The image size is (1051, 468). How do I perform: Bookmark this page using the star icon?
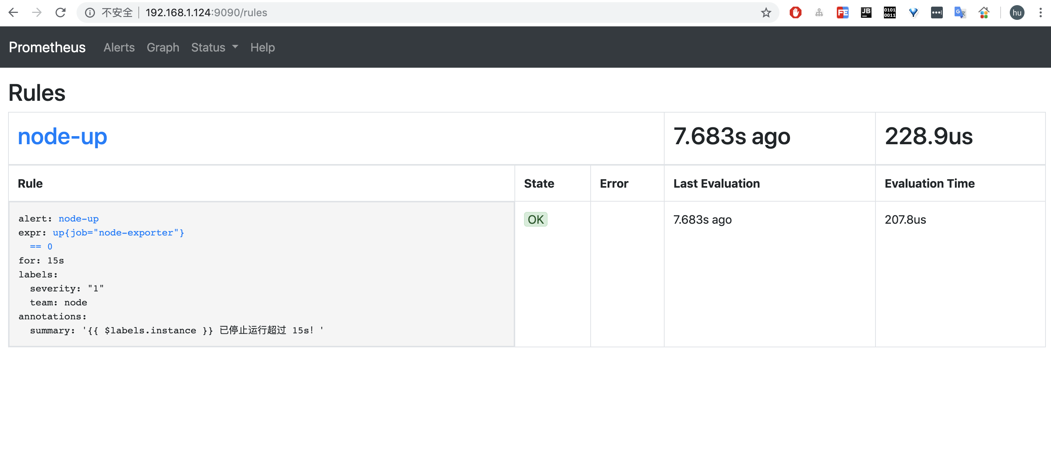click(x=766, y=13)
